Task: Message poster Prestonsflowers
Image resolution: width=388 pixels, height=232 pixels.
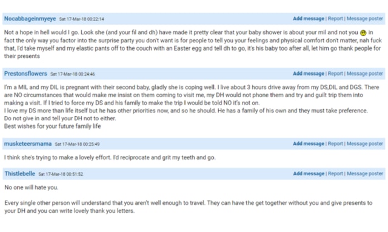Action: pos(364,74)
